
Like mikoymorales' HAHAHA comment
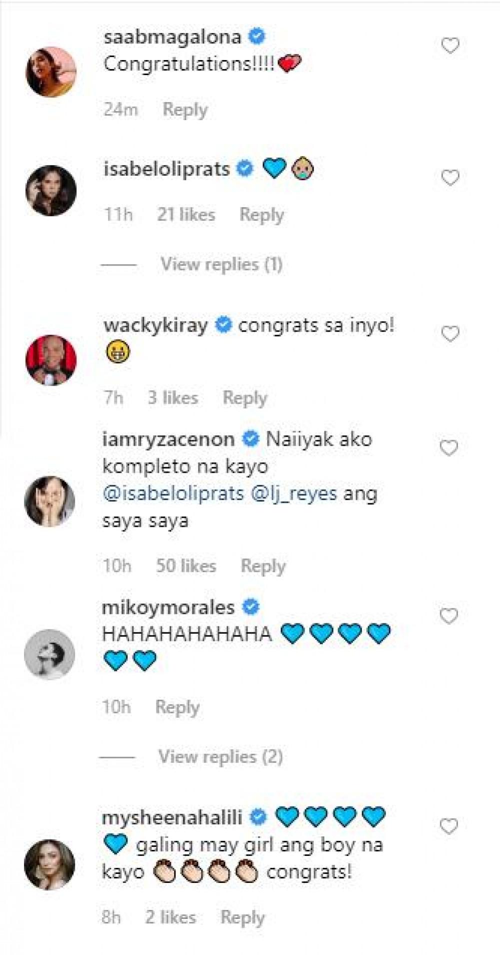[x=449, y=616]
